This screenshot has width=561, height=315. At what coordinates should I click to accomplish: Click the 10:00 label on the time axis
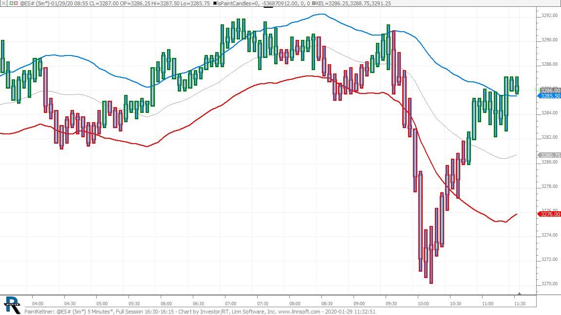pos(423,303)
